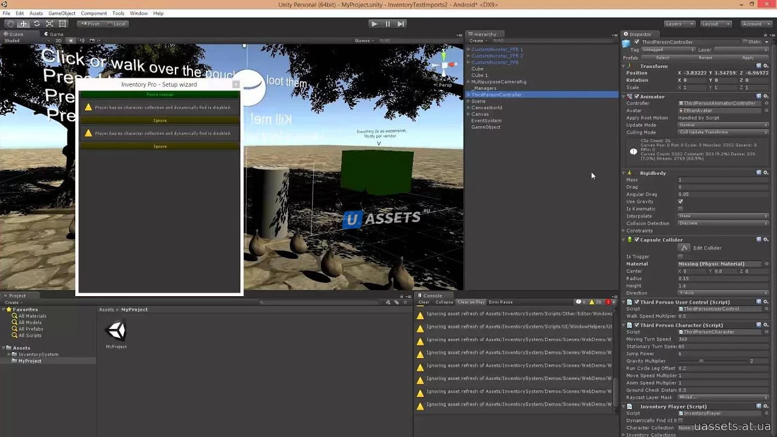The image size is (777, 437).
Task: Select the Scale tool
Action: (x=50, y=24)
